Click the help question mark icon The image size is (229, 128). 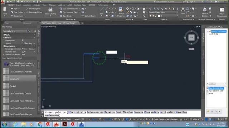pos(216,1)
